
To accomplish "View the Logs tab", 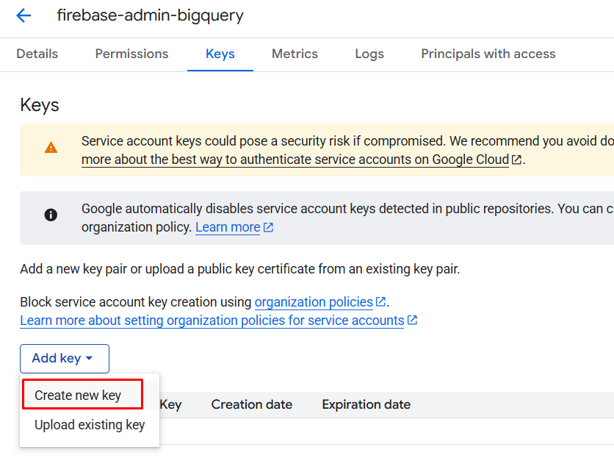I will [x=369, y=54].
